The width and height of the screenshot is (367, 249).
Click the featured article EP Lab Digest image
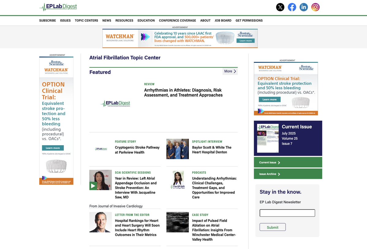115,103
